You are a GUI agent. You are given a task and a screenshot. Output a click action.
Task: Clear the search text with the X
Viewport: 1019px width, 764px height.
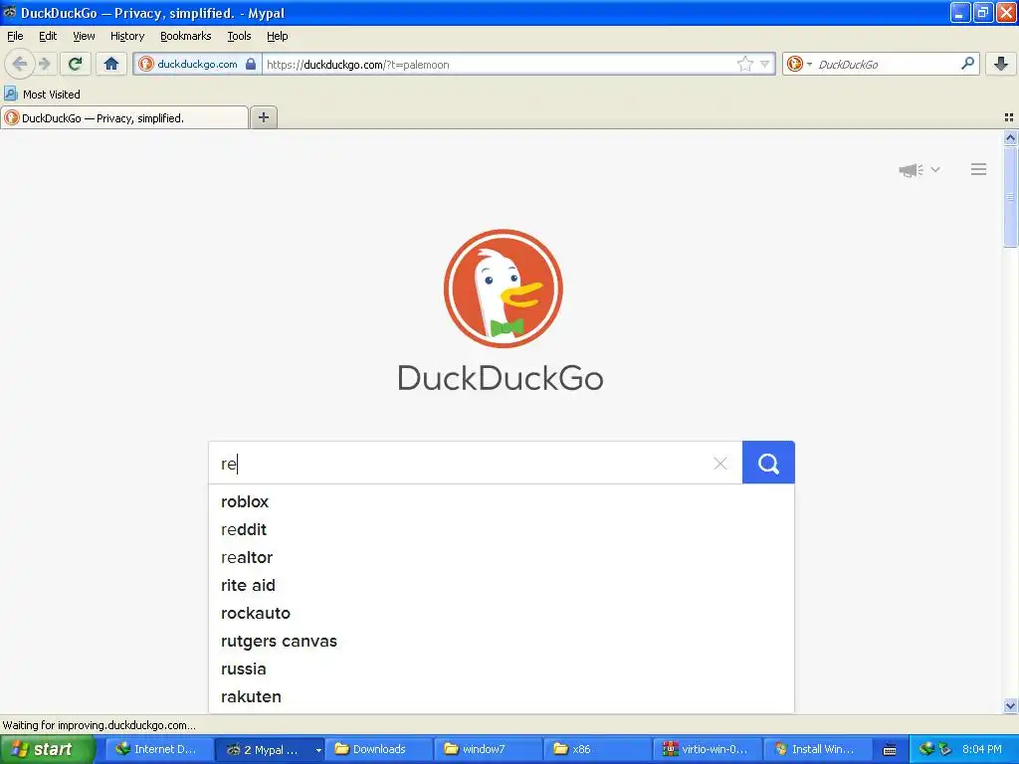(x=720, y=464)
